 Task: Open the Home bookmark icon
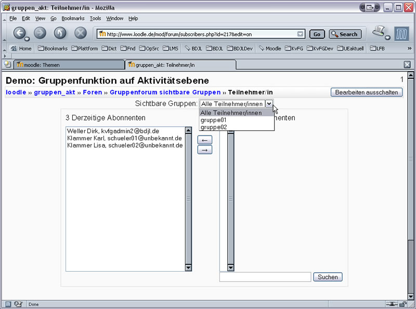(x=14, y=49)
